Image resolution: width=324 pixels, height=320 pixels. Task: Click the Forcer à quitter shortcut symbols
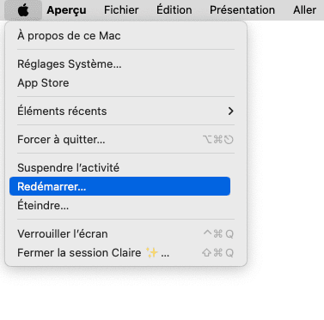218,140
